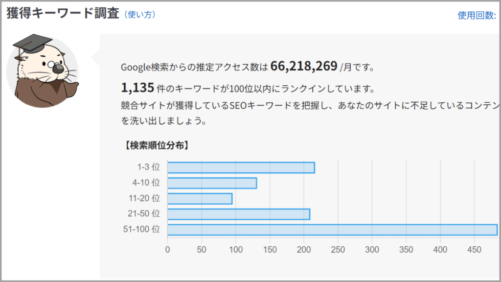Click the 使用回数 link

[x=477, y=15]
